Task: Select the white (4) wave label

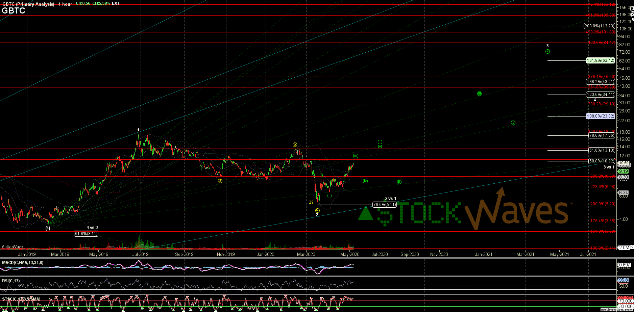Action: (48, 228)
